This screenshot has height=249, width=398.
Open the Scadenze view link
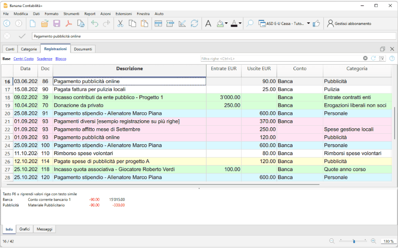pyautogui.click(x=44, y=59)
